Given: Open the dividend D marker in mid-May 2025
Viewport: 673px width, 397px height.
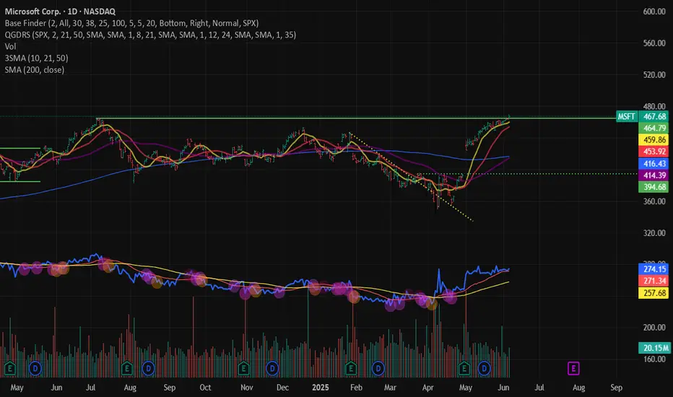Looking at the screenshot, I should tap(484, 368).
